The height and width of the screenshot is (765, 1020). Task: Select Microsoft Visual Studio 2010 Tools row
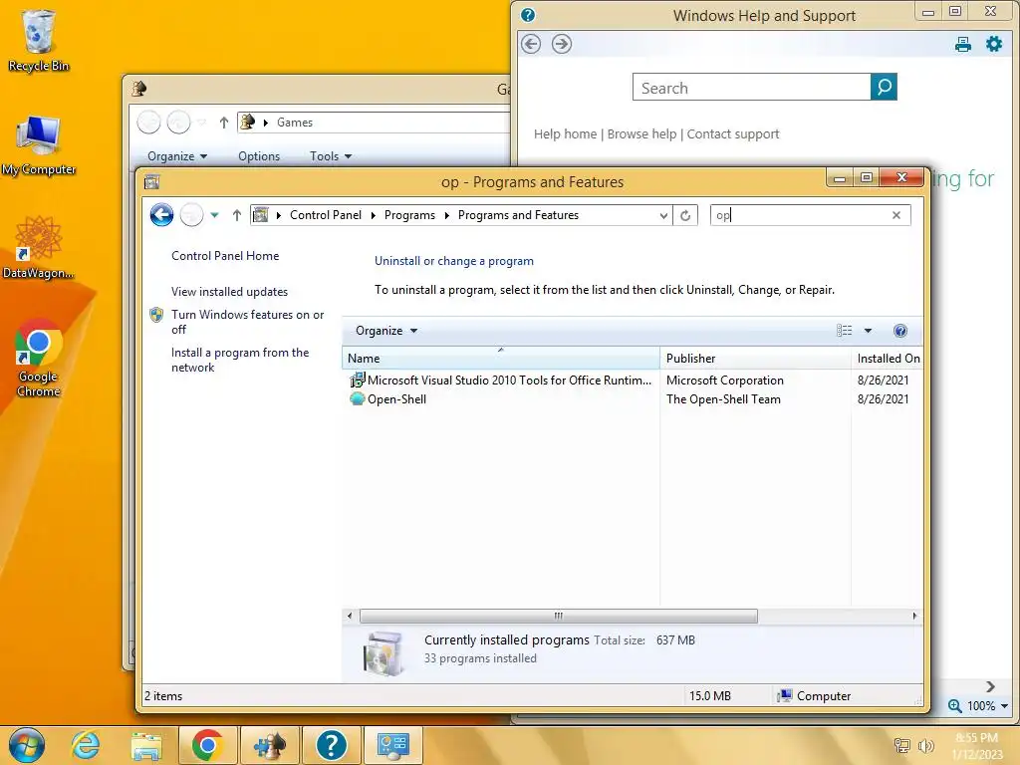631,380
